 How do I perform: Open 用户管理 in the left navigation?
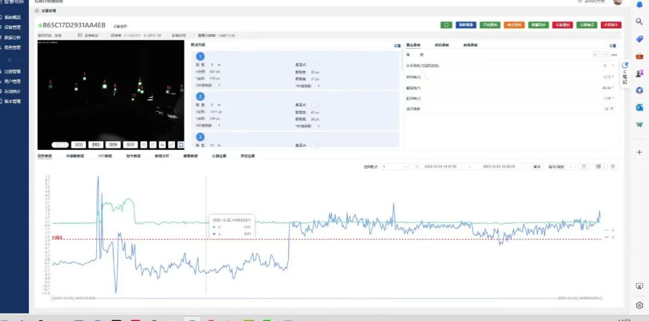[x=13, y=82]
